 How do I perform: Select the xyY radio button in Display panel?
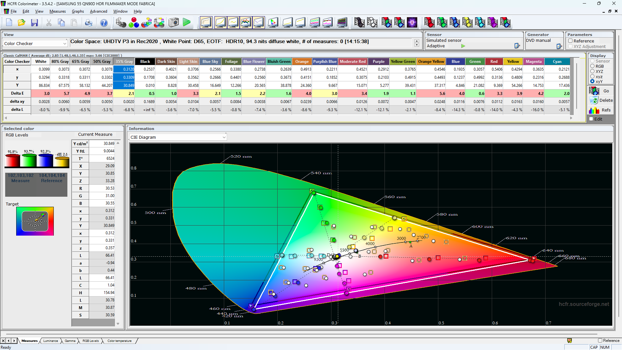click(x=592, y=82)
